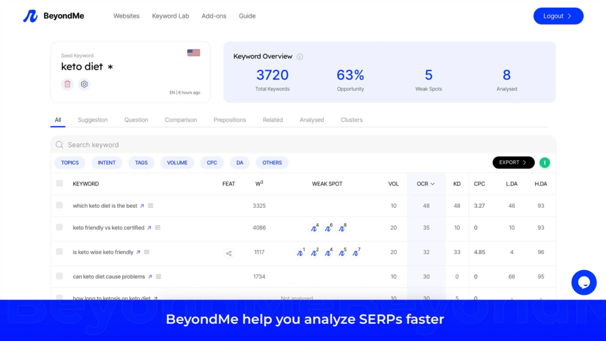Open the TOPICS filter dropdown
Screen dimensions: 606x341
click(x=70, y=163)
